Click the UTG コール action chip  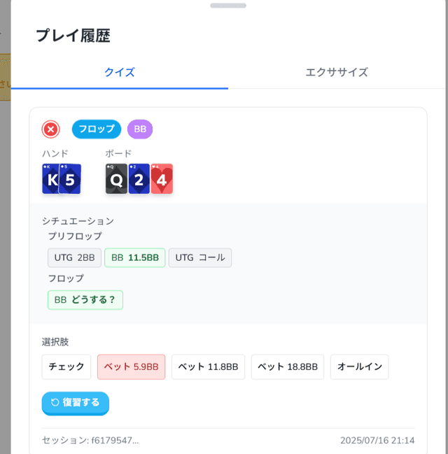[x=200, y=257]
